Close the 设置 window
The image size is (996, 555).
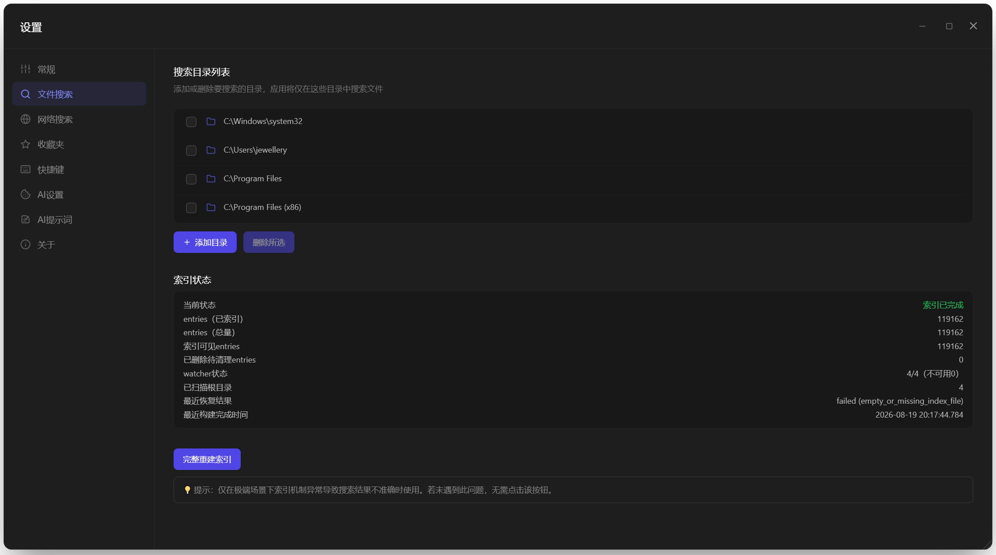click(973, 26)
